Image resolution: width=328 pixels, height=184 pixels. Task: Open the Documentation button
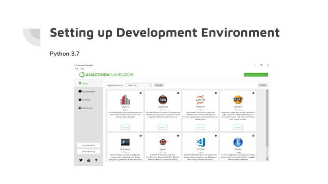pos(88,145)
